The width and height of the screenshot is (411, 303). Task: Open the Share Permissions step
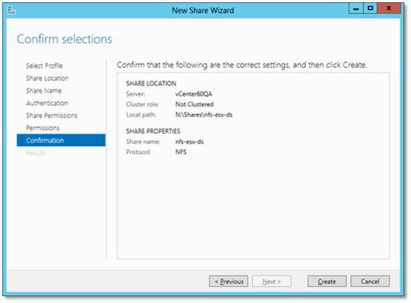[x=52, y=116]
